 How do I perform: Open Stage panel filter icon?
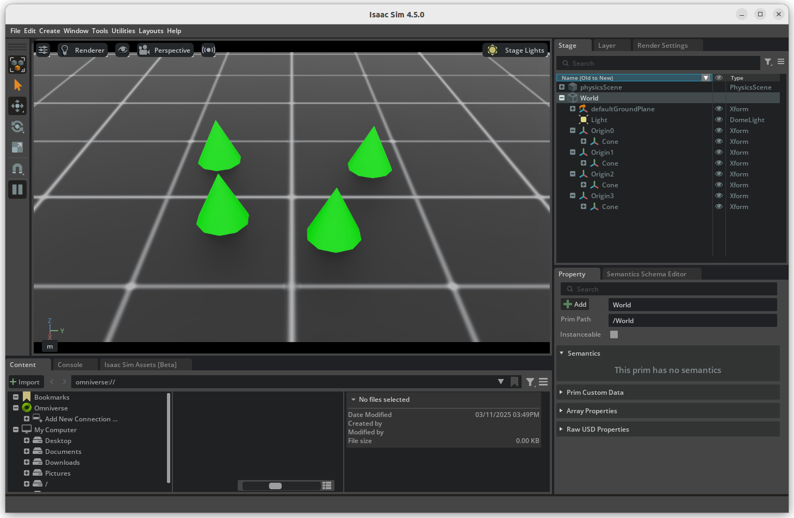pyautogui.click(x=768, y=62)
